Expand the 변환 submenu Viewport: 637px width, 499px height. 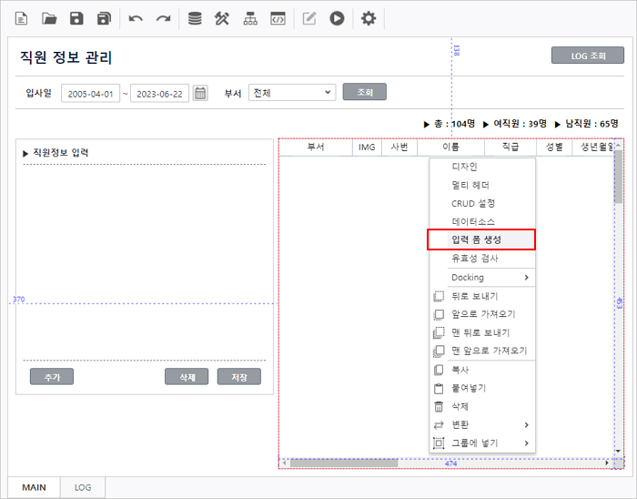tap(490, 424)
